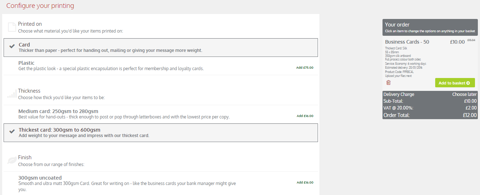
Task: Select the Plastic material option
Action: 161,66
